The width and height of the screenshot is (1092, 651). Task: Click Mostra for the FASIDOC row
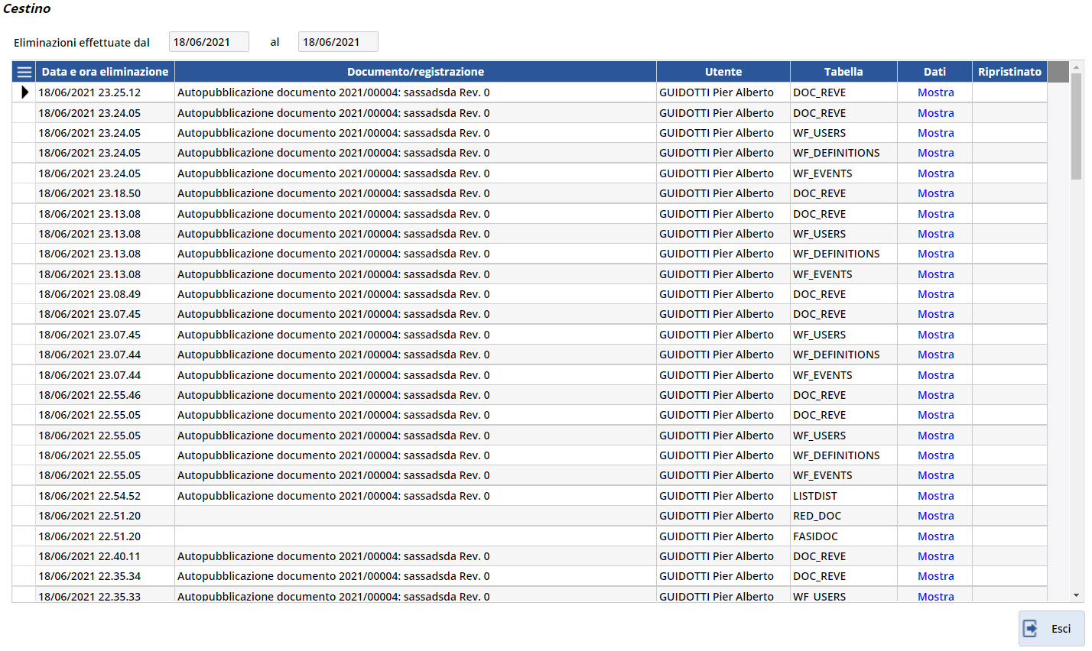point(935,536)
